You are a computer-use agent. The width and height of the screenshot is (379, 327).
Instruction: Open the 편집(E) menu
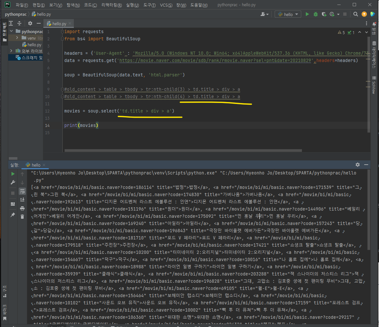click(x=38, y=5)
